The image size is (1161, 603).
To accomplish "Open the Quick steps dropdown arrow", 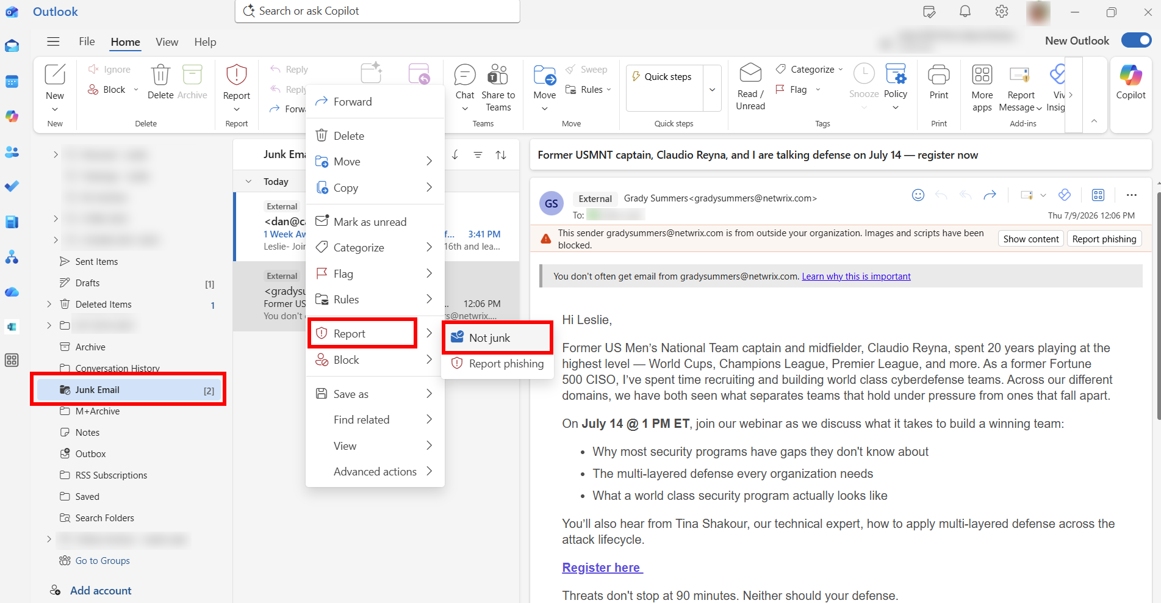I will [712, 89].
